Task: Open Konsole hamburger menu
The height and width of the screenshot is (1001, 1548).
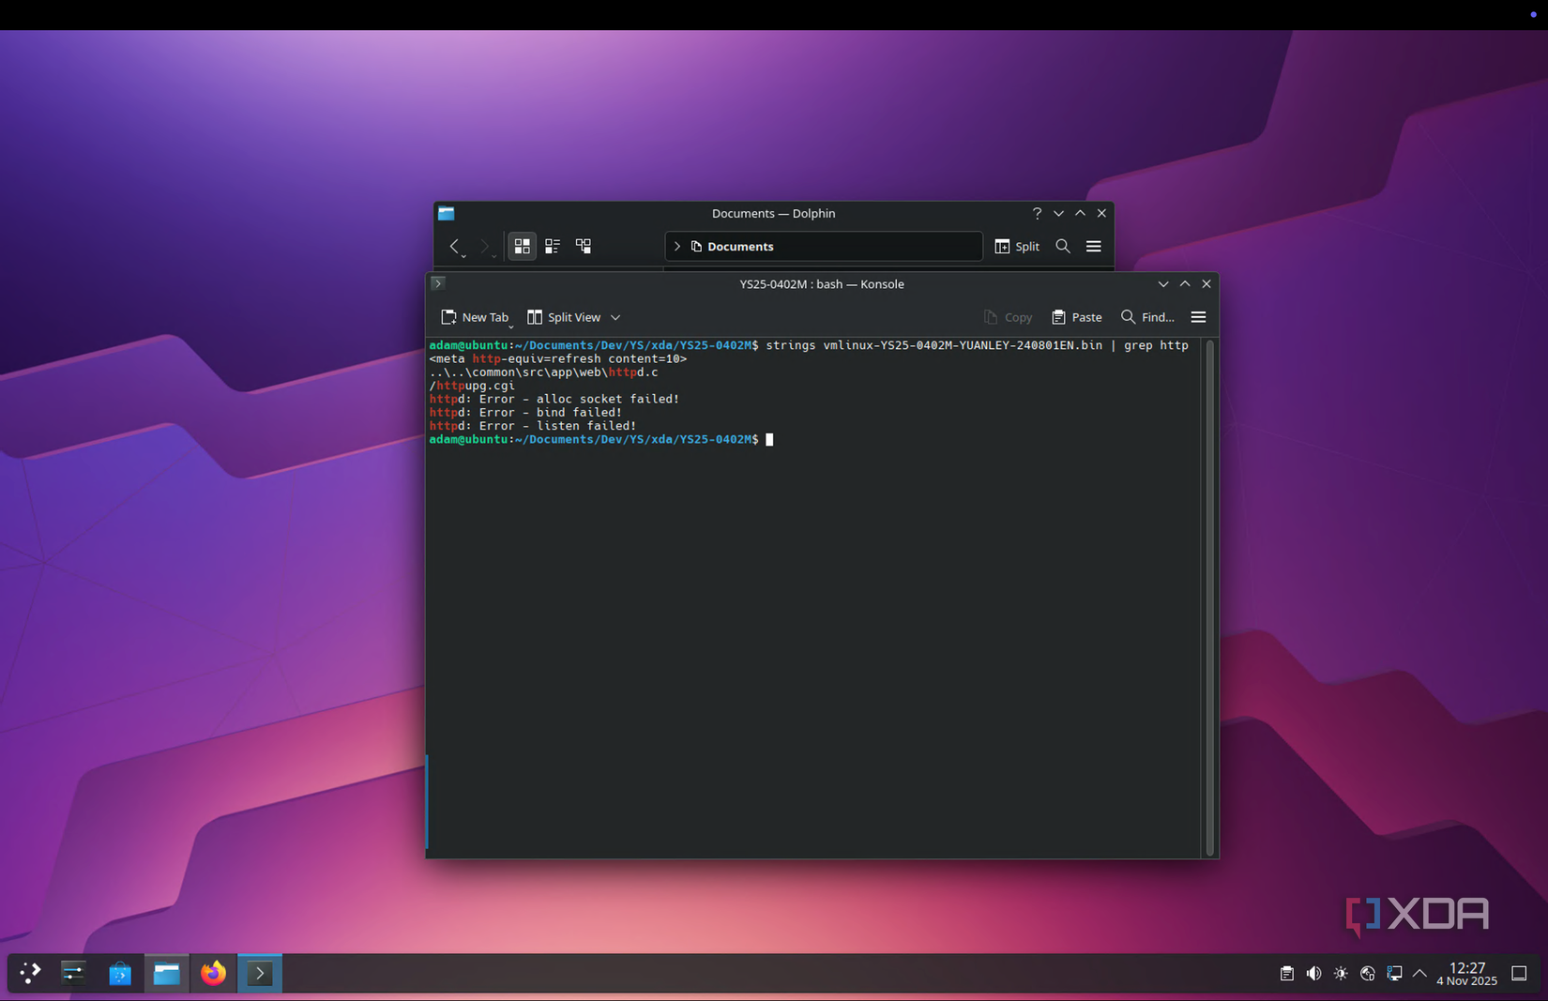Action: (x=1198, y=318)
